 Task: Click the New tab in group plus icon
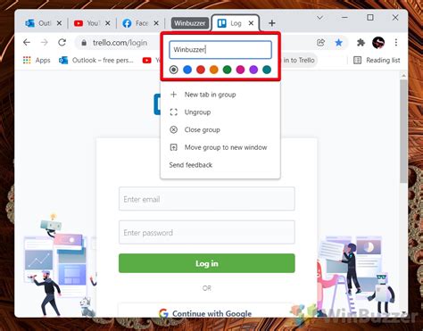coord(173,95)
